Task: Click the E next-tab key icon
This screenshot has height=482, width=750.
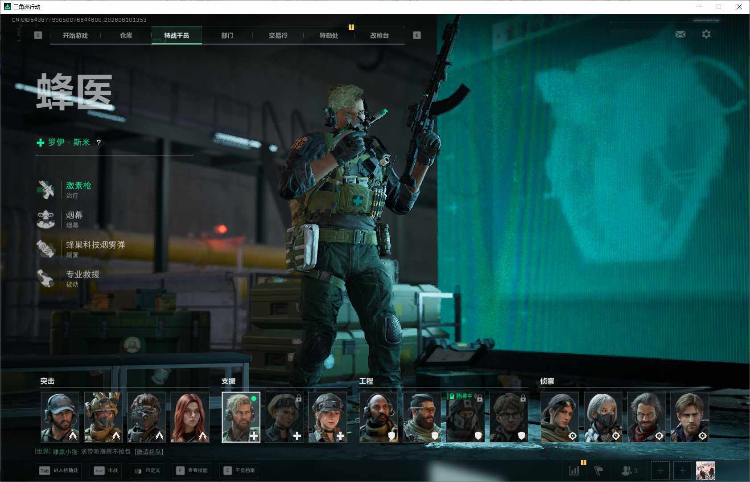Action: (x=417, y=35)
